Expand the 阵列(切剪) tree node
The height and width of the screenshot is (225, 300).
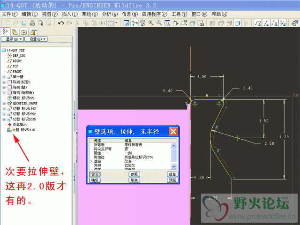pos(4,82)
